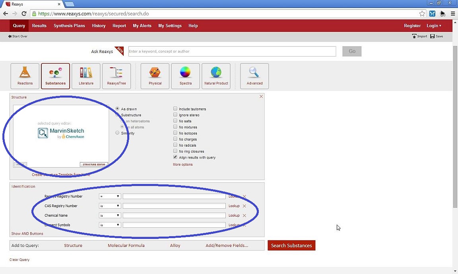Enable Ignore stereo checkbox
The width and height of the screenshot is (458, 274).
coord(175,115)
